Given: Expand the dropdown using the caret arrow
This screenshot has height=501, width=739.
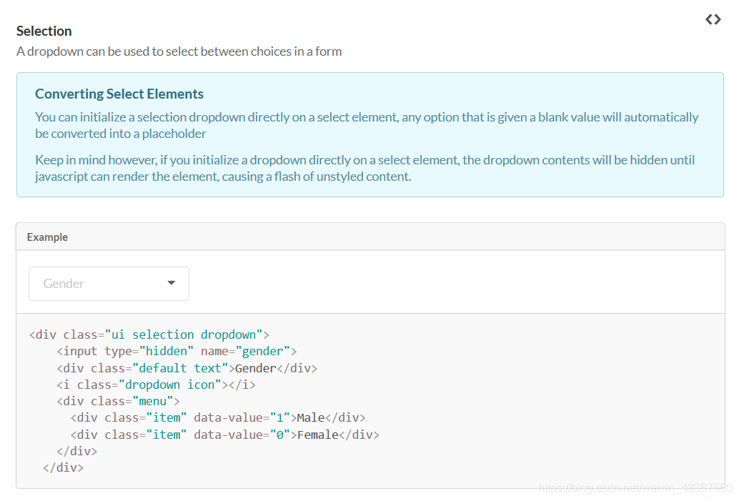Looking at the screenshot, I should coord(172,283).
